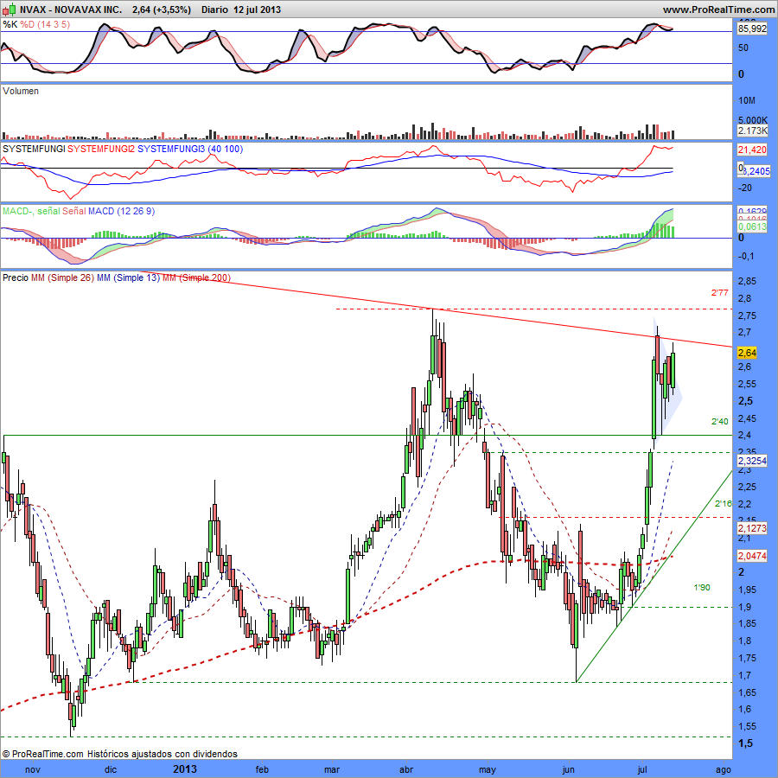
Task: Click the green '0,0613' MACD value
Action: [752, 226]
